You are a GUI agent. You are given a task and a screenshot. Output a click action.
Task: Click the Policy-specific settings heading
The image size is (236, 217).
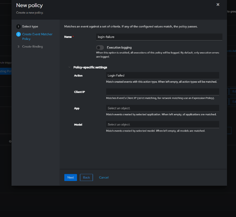pos(90,67)
